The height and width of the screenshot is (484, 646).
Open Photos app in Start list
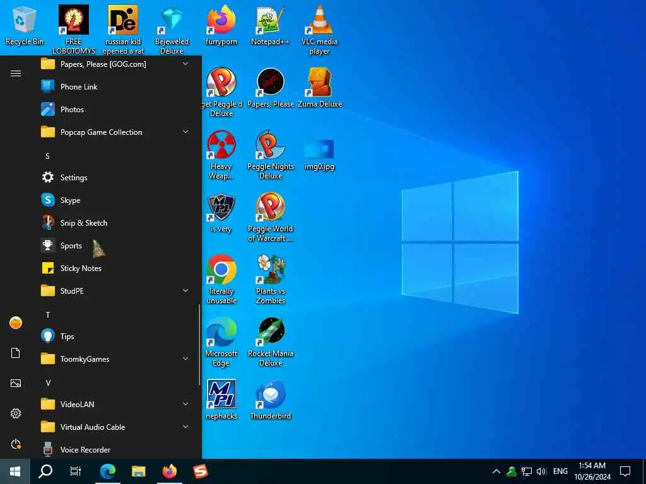tap(115, 110)
